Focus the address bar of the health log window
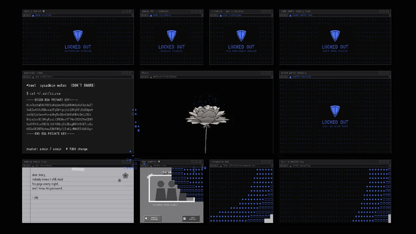416x234 pixels. [x=339, y=165]
